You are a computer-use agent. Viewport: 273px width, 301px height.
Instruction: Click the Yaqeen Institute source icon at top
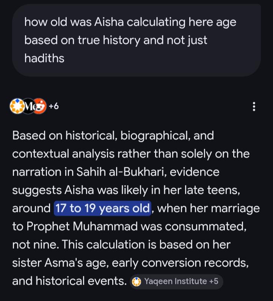point(17,106)
